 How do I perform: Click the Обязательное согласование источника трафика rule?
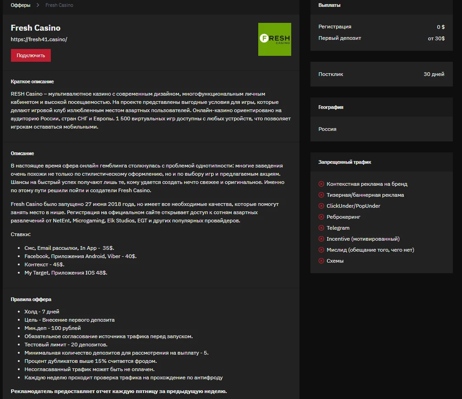tap(109, 336)
